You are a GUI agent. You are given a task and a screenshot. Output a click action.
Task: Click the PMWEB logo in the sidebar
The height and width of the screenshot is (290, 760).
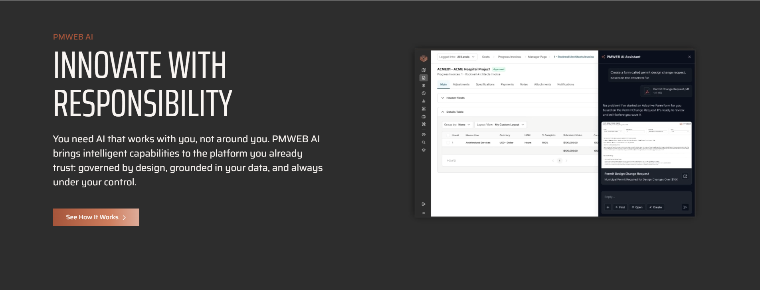point(424,58)
